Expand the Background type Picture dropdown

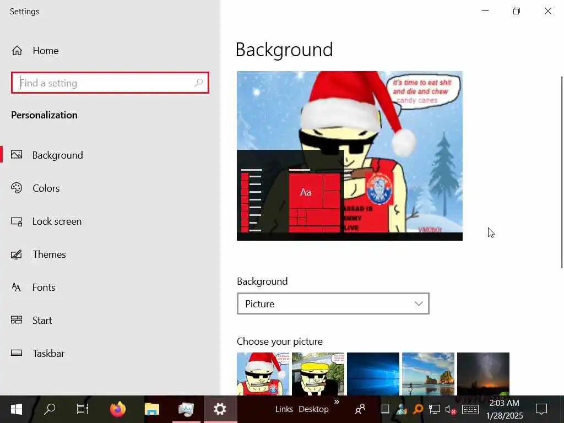click(x=333, y=303)
